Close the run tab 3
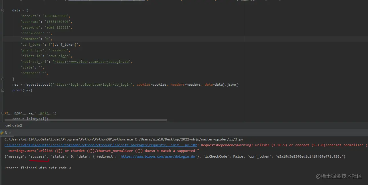 point(10,133)
